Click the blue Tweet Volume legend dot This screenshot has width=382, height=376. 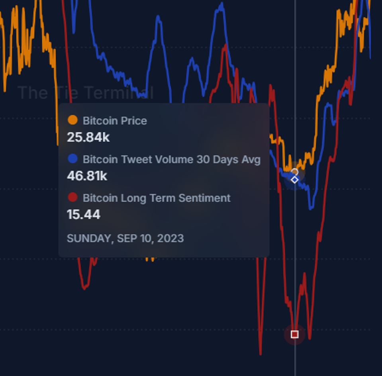[72, 159]
